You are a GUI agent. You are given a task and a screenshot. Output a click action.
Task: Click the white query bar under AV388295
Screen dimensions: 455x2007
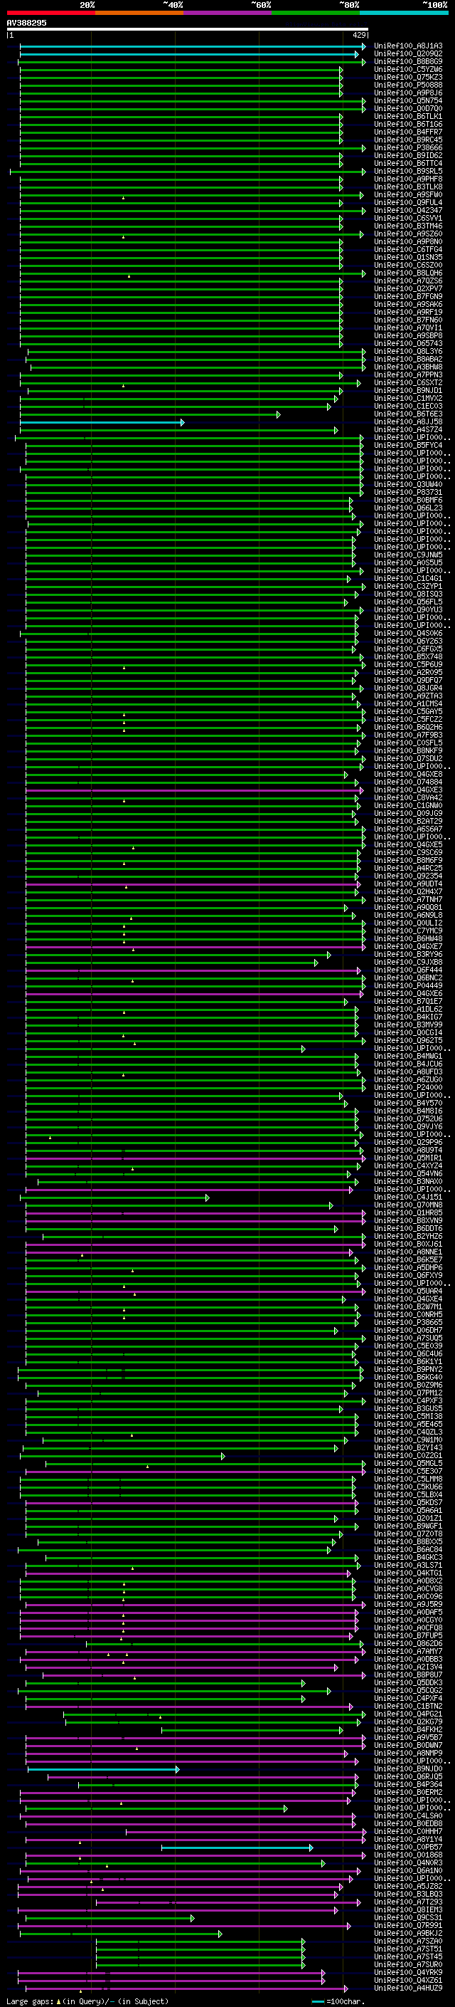click(188, 28)
